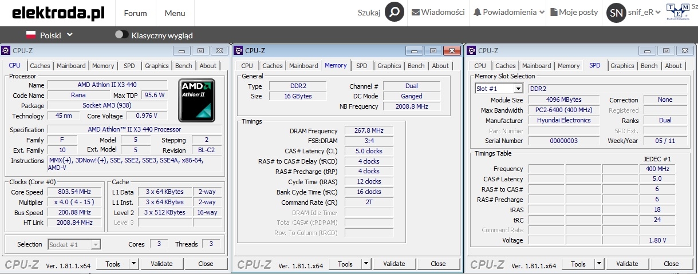Open Tools dropdown arrow in left CPU-Z window
This screenshot has width=698, height=274.
coord(134,264)
